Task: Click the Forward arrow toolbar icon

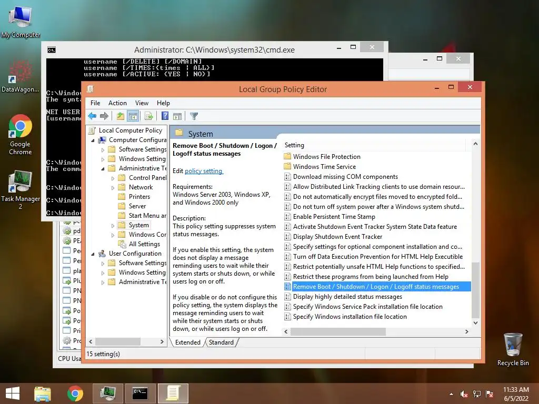Action: (x=104, y=116)
